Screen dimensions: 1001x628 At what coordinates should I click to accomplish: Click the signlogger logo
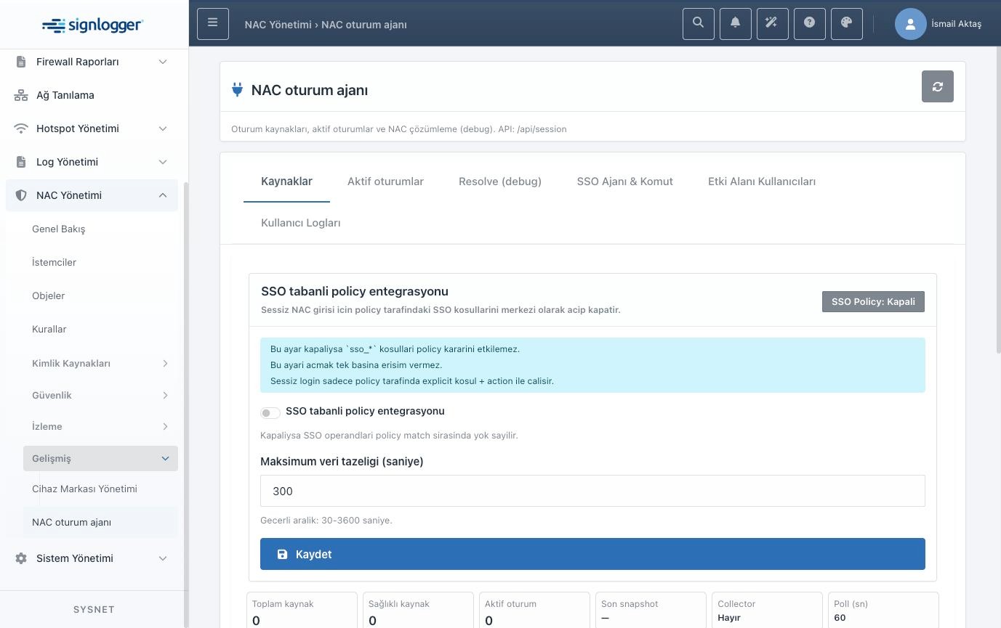pos(92,25)
